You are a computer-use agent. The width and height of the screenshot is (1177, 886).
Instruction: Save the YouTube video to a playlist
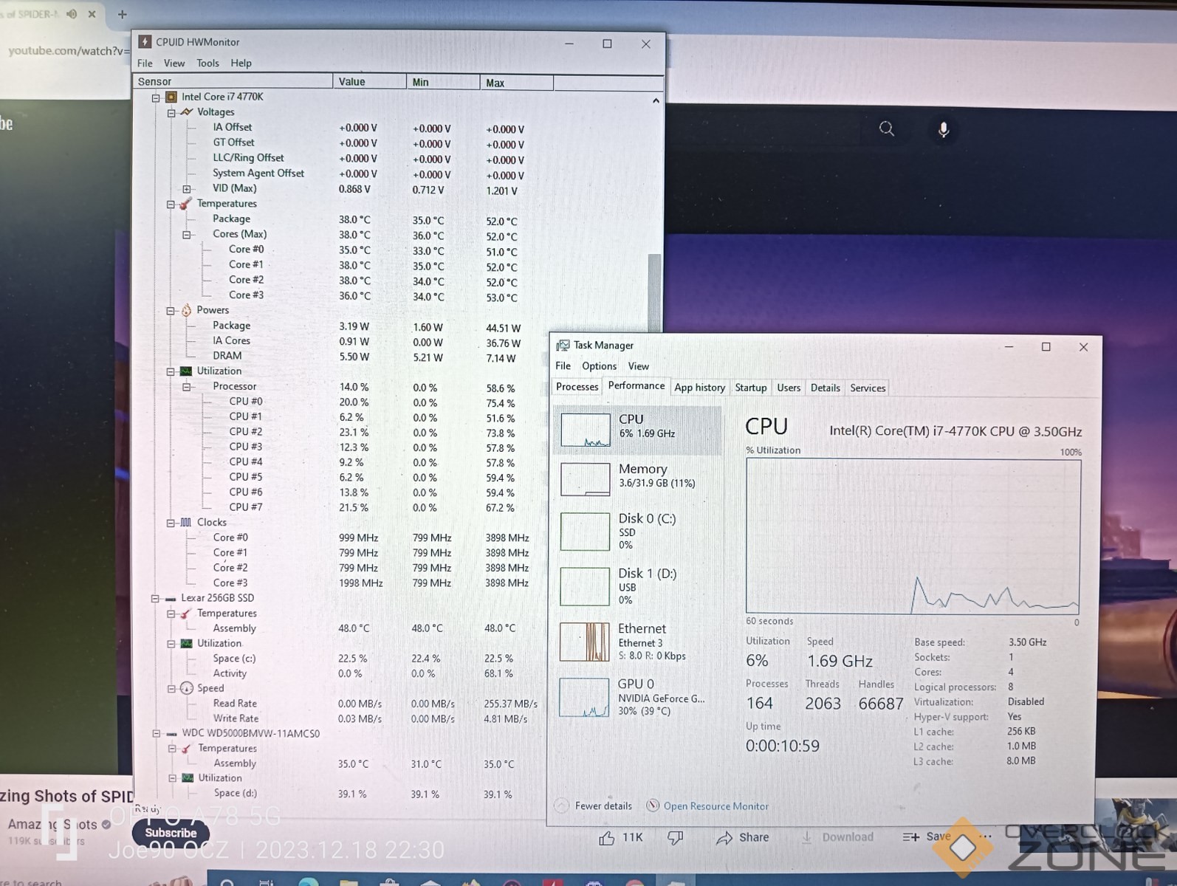coord(927,837)
